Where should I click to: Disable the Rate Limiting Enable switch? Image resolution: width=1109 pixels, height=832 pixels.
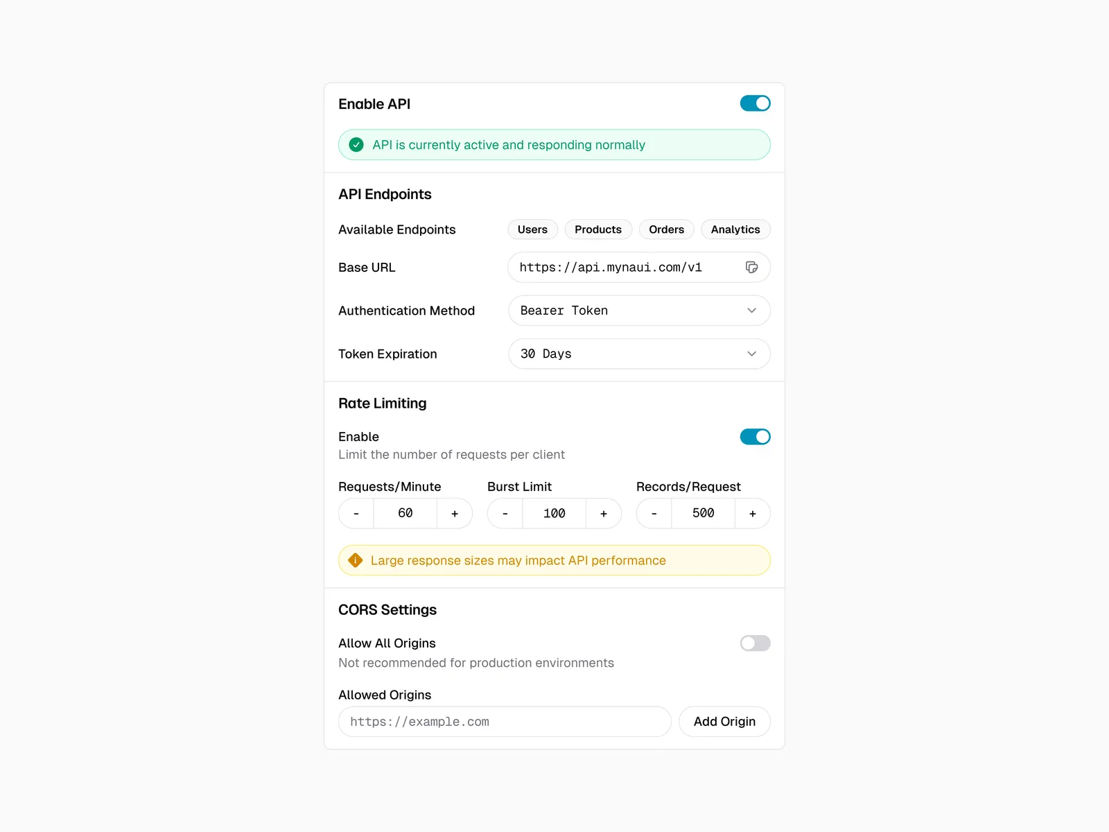coord(755,437)
